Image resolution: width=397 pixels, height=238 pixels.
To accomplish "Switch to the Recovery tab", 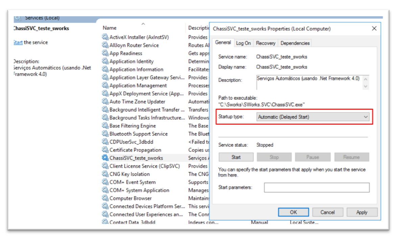I will click(265, 43).
